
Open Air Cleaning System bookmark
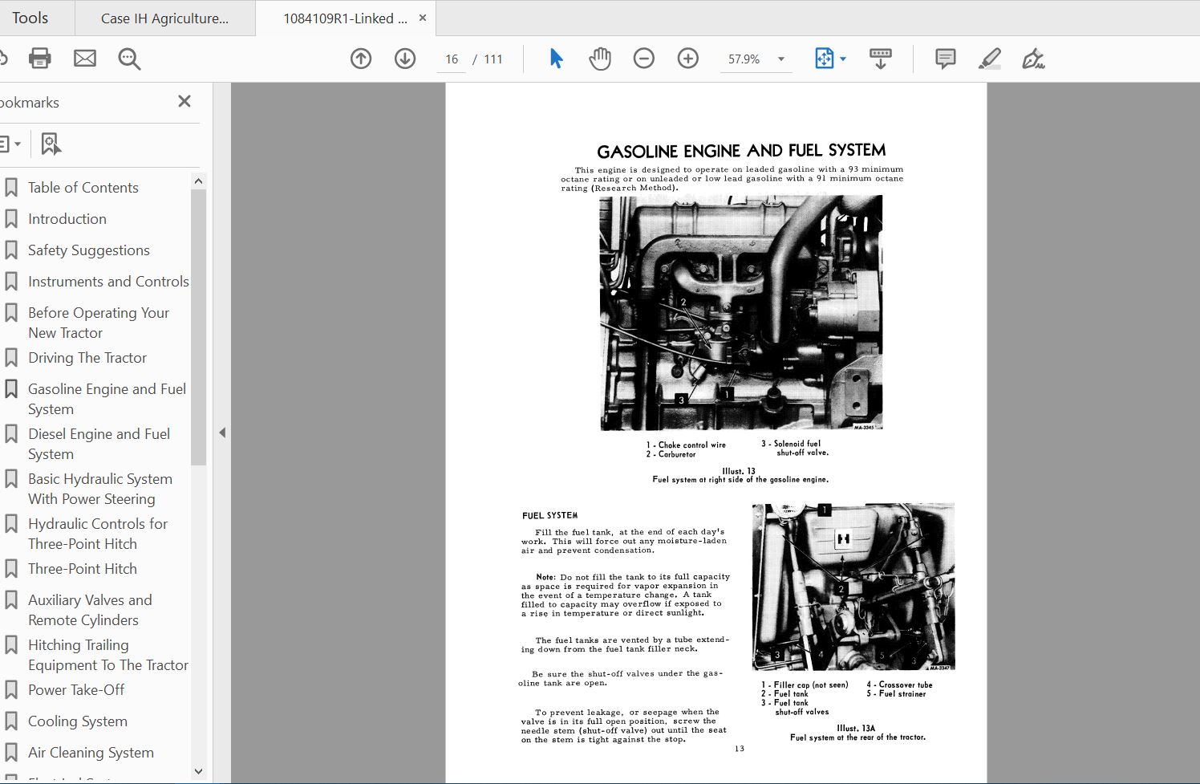[x=91, y=752]
